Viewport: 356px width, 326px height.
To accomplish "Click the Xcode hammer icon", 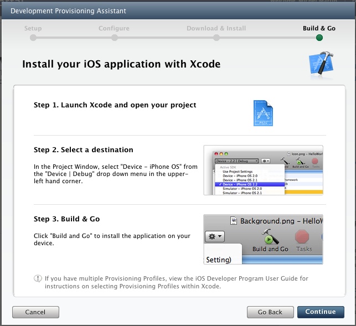I will click(321, 63).
